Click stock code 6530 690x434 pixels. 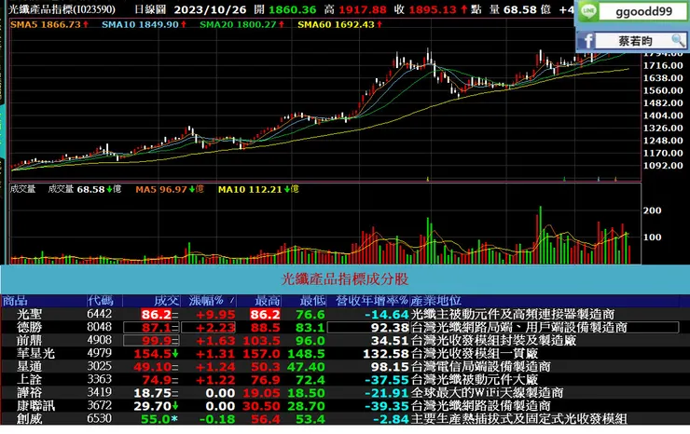pos(100,418)
